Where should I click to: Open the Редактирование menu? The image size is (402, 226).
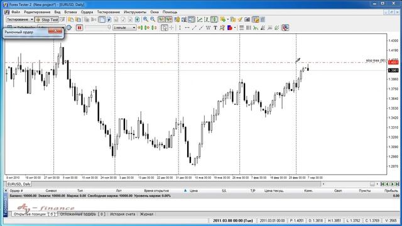click(x=37, y=12)
